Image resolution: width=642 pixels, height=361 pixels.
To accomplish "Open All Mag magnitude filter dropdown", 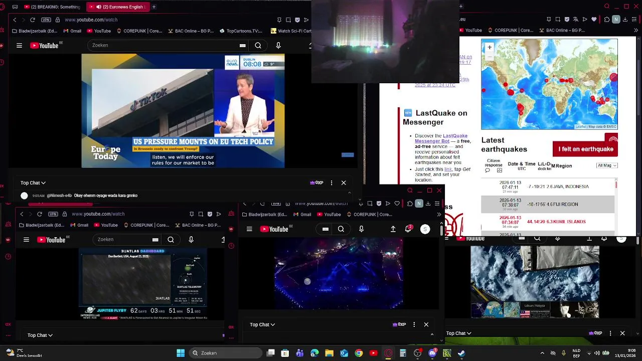I will coord(607,165).
